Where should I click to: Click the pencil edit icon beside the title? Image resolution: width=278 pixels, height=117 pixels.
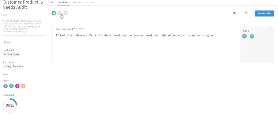click(x=42, y=3)
